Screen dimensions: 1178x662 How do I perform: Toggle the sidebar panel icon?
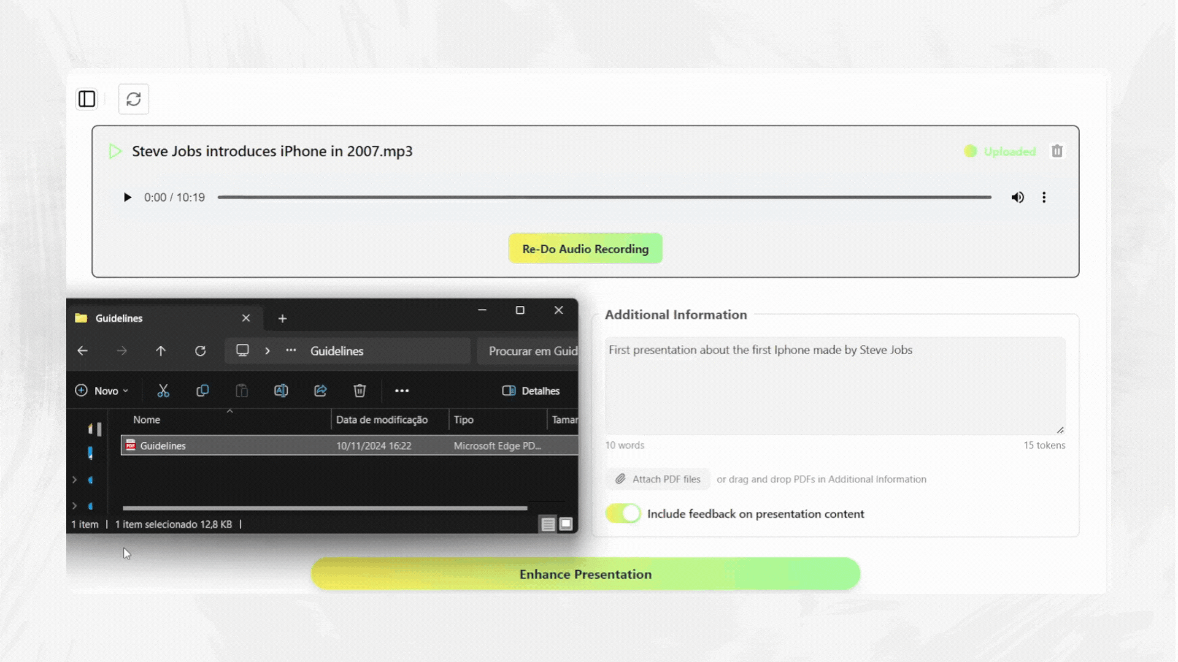[87, 99]
